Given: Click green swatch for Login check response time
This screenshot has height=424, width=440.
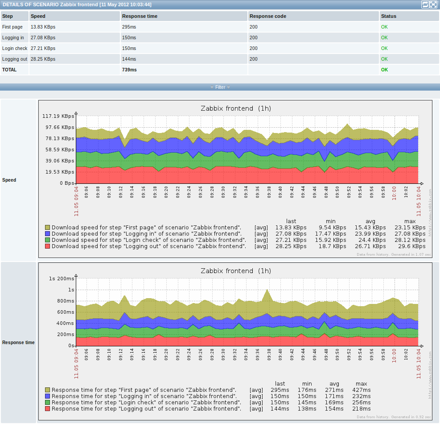Looking at the screenshot, I should [47, 403].
